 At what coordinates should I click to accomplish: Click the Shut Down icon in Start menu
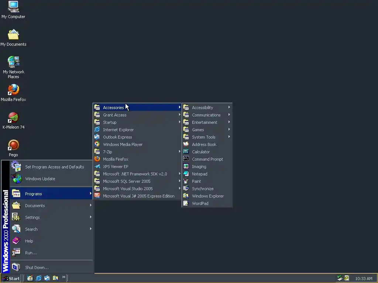pos(16,267)
